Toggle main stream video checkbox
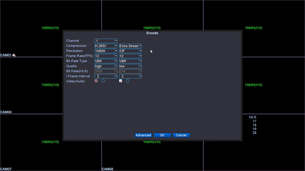305x171 pixels. 96,81
